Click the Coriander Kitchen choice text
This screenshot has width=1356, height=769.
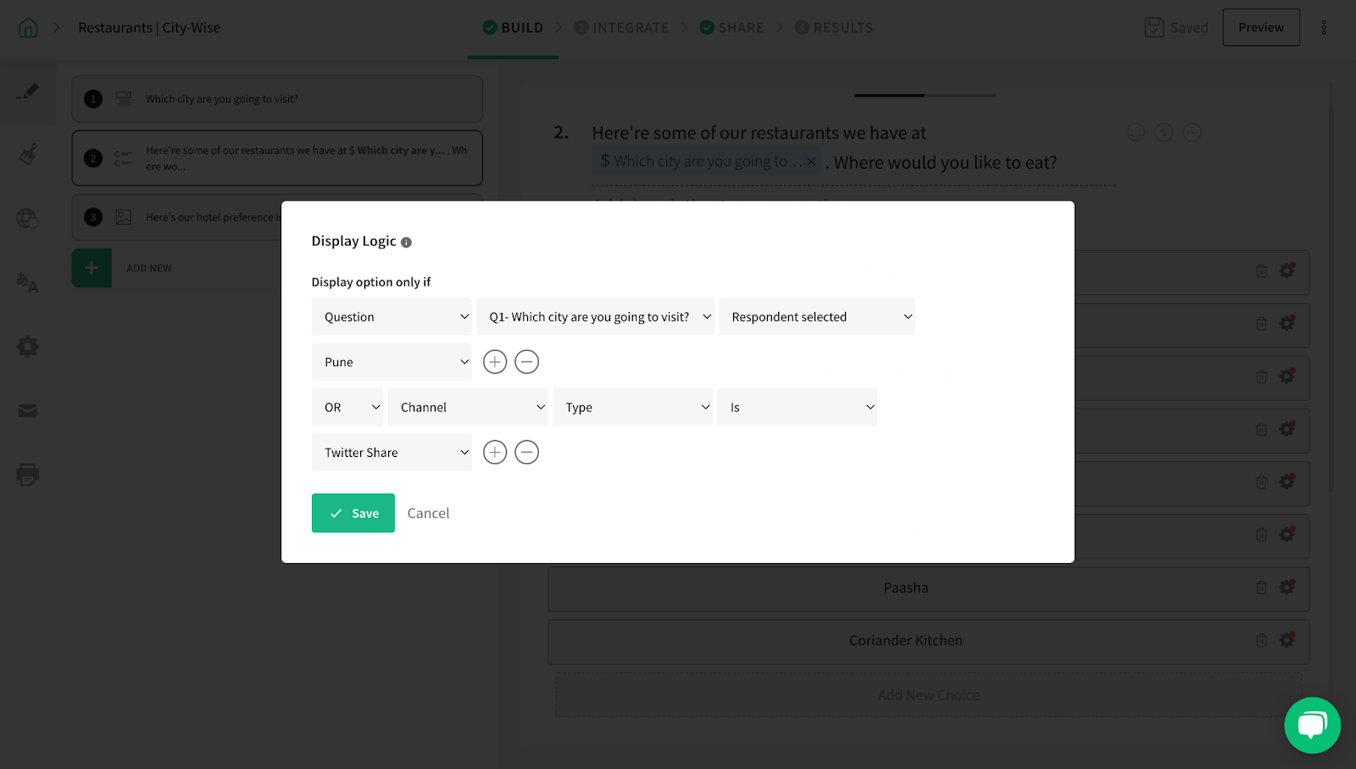[x=906, y=640]
